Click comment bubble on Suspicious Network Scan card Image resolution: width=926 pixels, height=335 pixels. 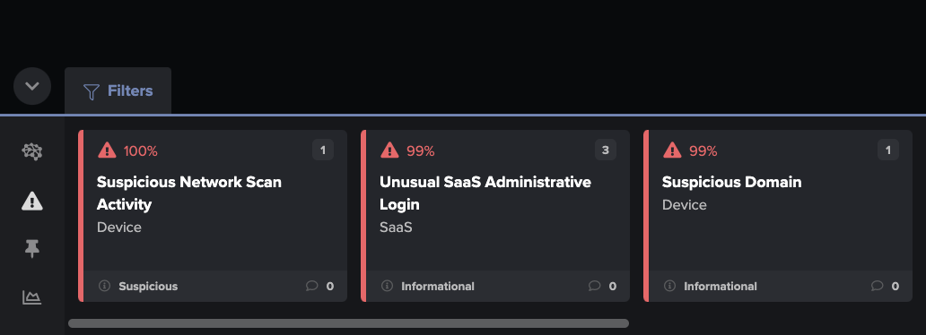coord(312,286)
